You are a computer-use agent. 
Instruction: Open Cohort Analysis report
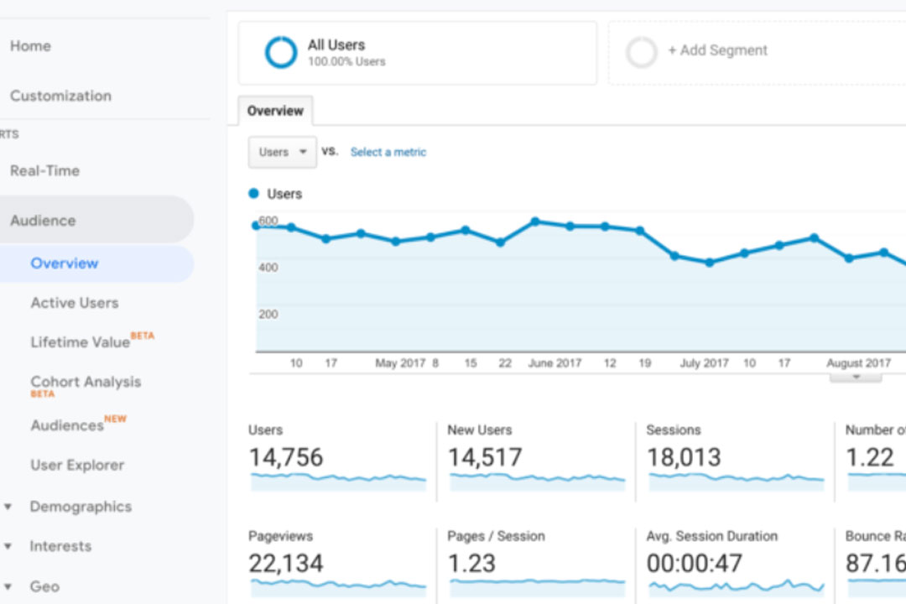pos(86,382)
